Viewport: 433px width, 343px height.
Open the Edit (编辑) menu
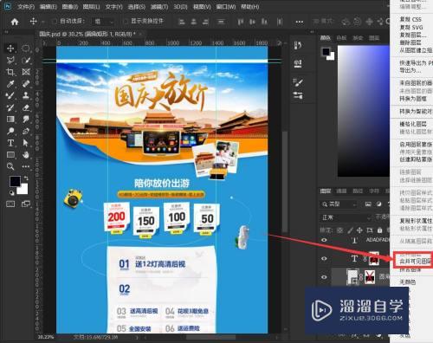(x=48, y=6)
